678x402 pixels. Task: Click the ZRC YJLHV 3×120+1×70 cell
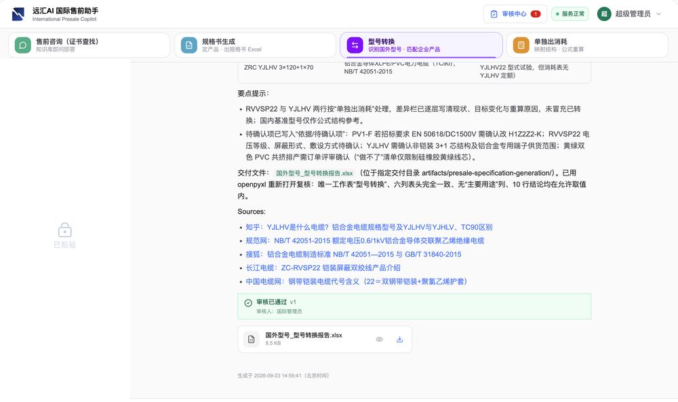(x=279, y=67)
